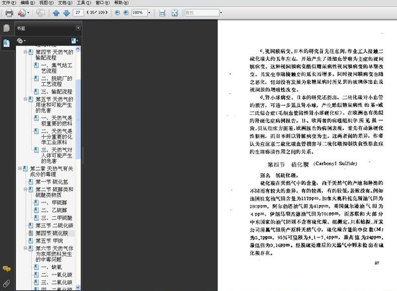397x291 pixels.
Task: Select bookmark 二、一氧化碳
Action: click(x=57, y=274)
